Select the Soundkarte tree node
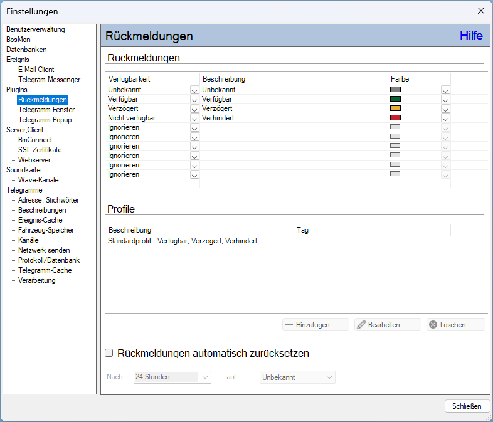This screenshot has width=493, height=422. point(23,170)
